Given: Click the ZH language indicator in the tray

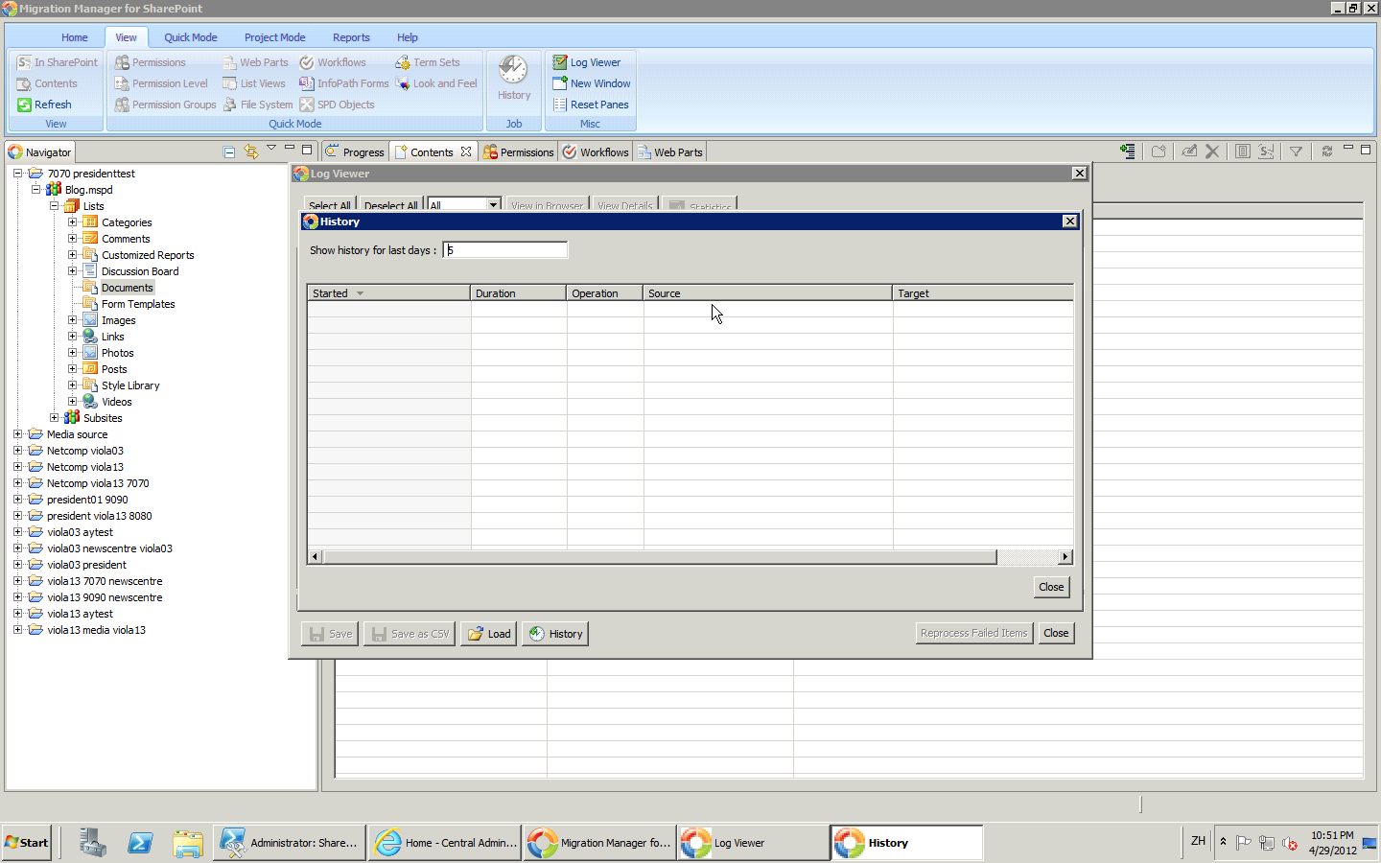Looking at the screenshot, I should (1198, 841).
